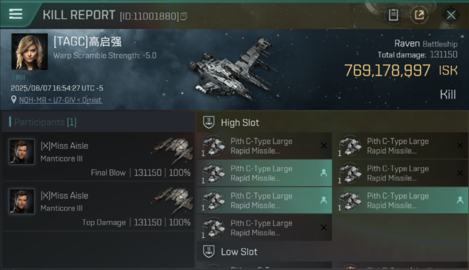Viewport: 469px width, 270px height.
Task: Click High Slot section icon
Action: pos(209,122)
